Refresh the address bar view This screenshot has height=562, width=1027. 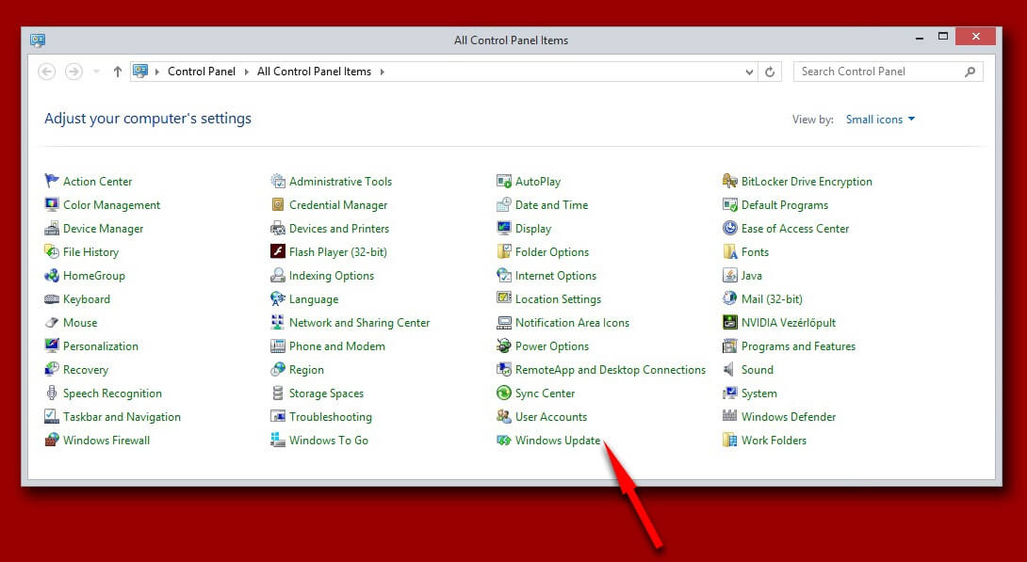click(x=770, y=72)
